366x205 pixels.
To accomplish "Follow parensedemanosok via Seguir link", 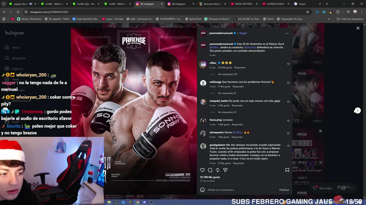I will click(x=243, y=33).
